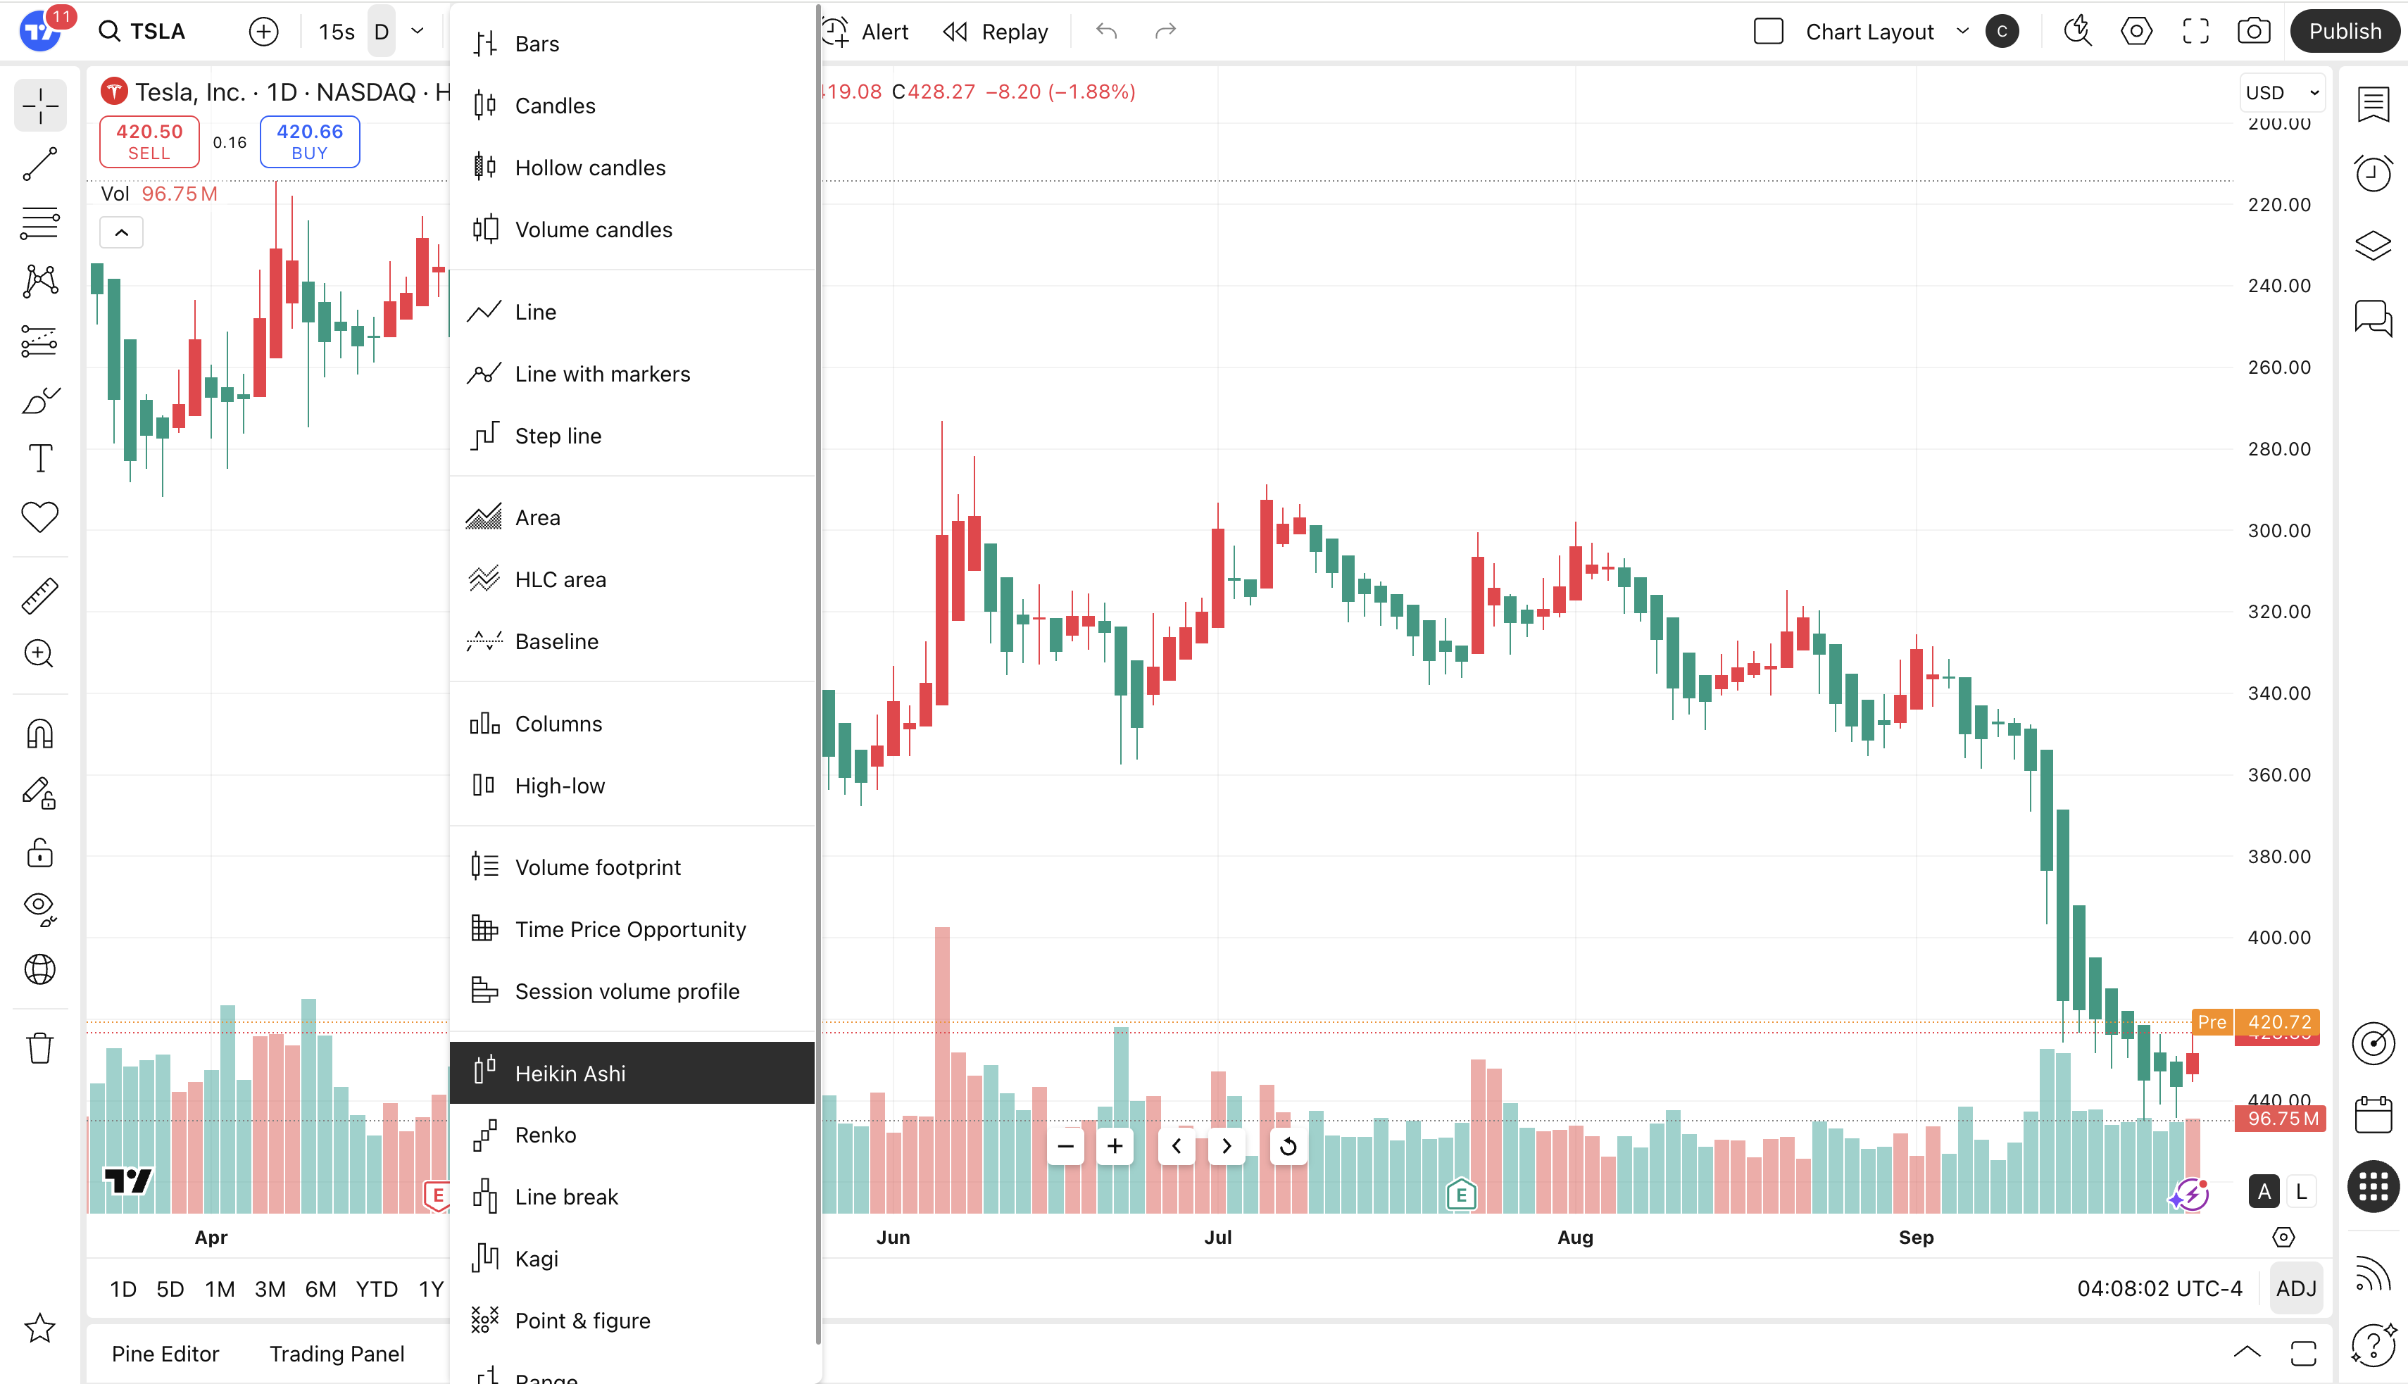Viewport: 2408px width, 1384px height.
Task: Open the Alerts clock panel icon
Action: click(x=2373, y=173)
